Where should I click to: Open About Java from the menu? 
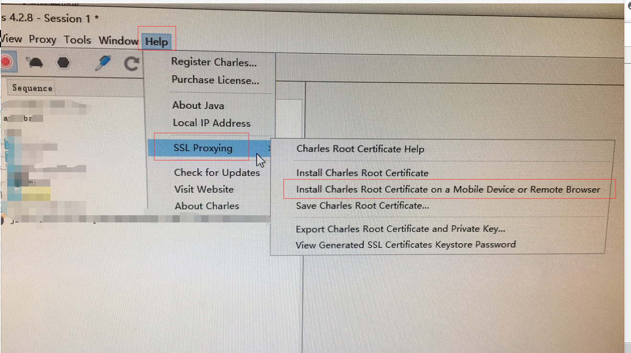(x=198, y=105)
